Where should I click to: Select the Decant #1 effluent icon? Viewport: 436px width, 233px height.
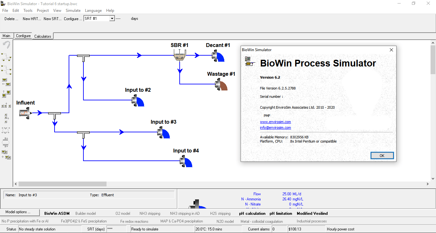(218, 56)
